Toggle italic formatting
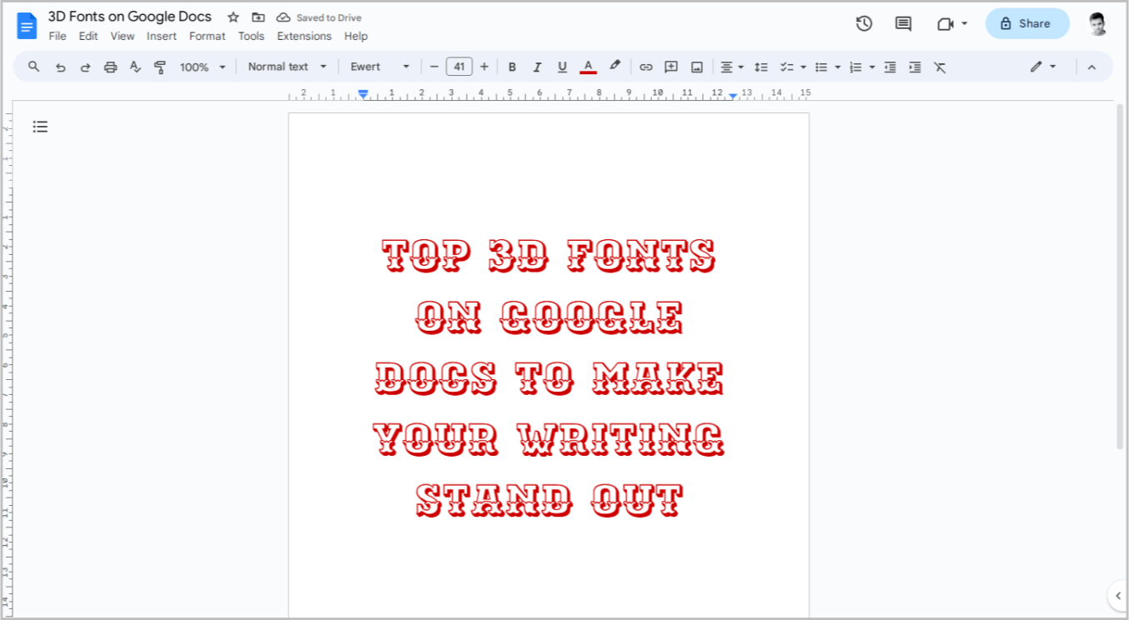 537,67
